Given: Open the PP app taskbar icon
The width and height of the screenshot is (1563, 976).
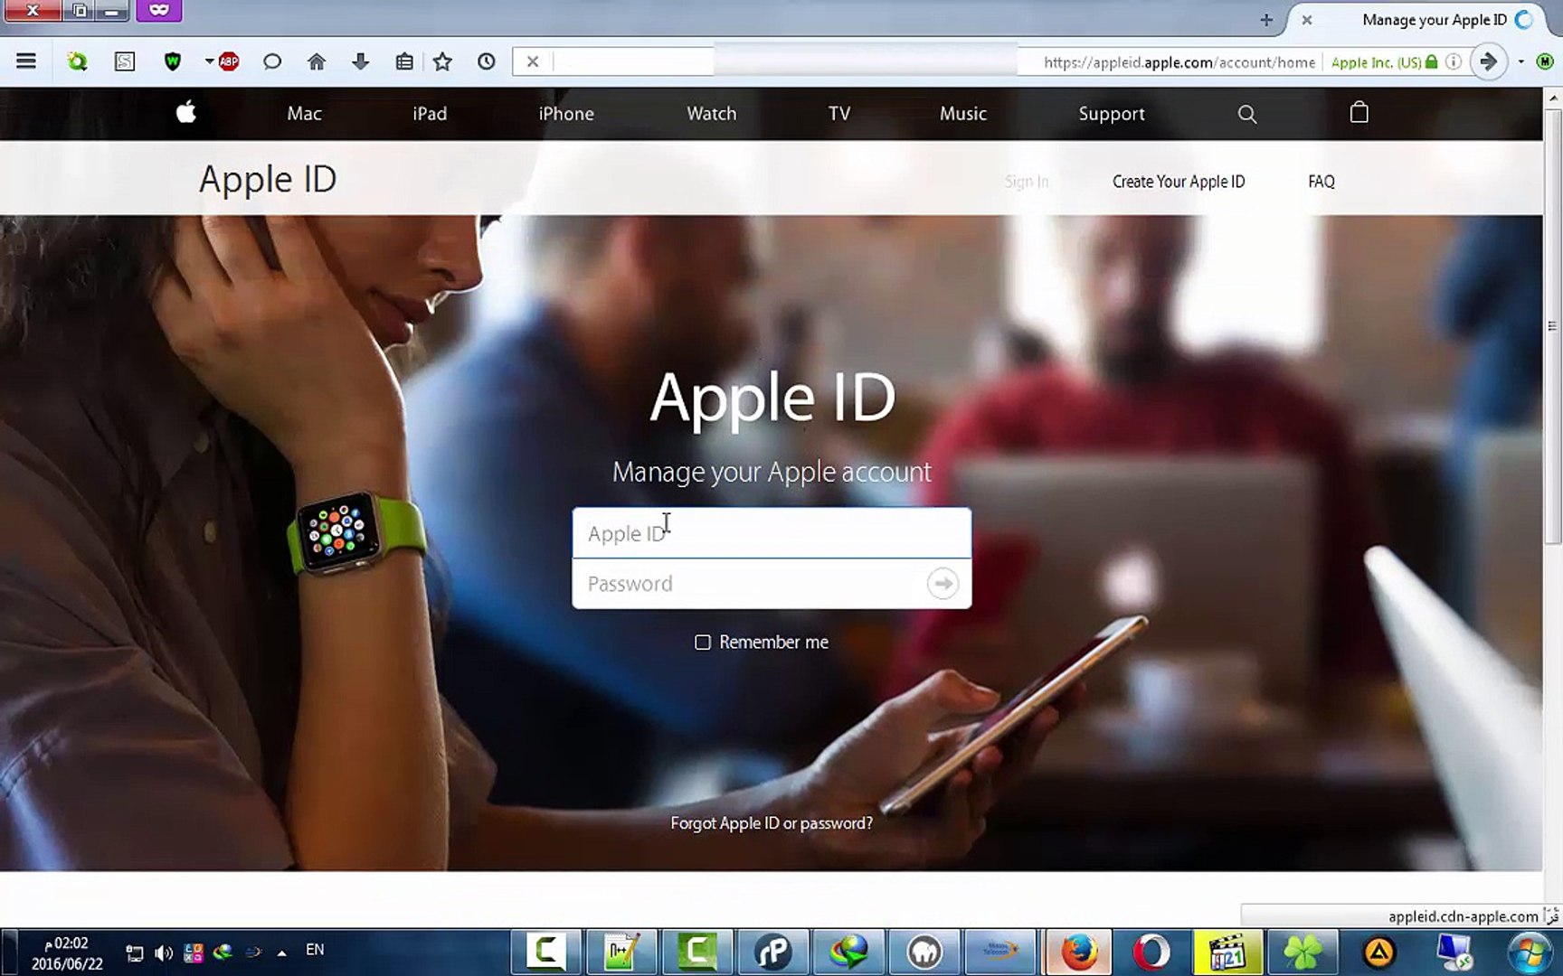Looking at the screenshot, I should point(773,953).
